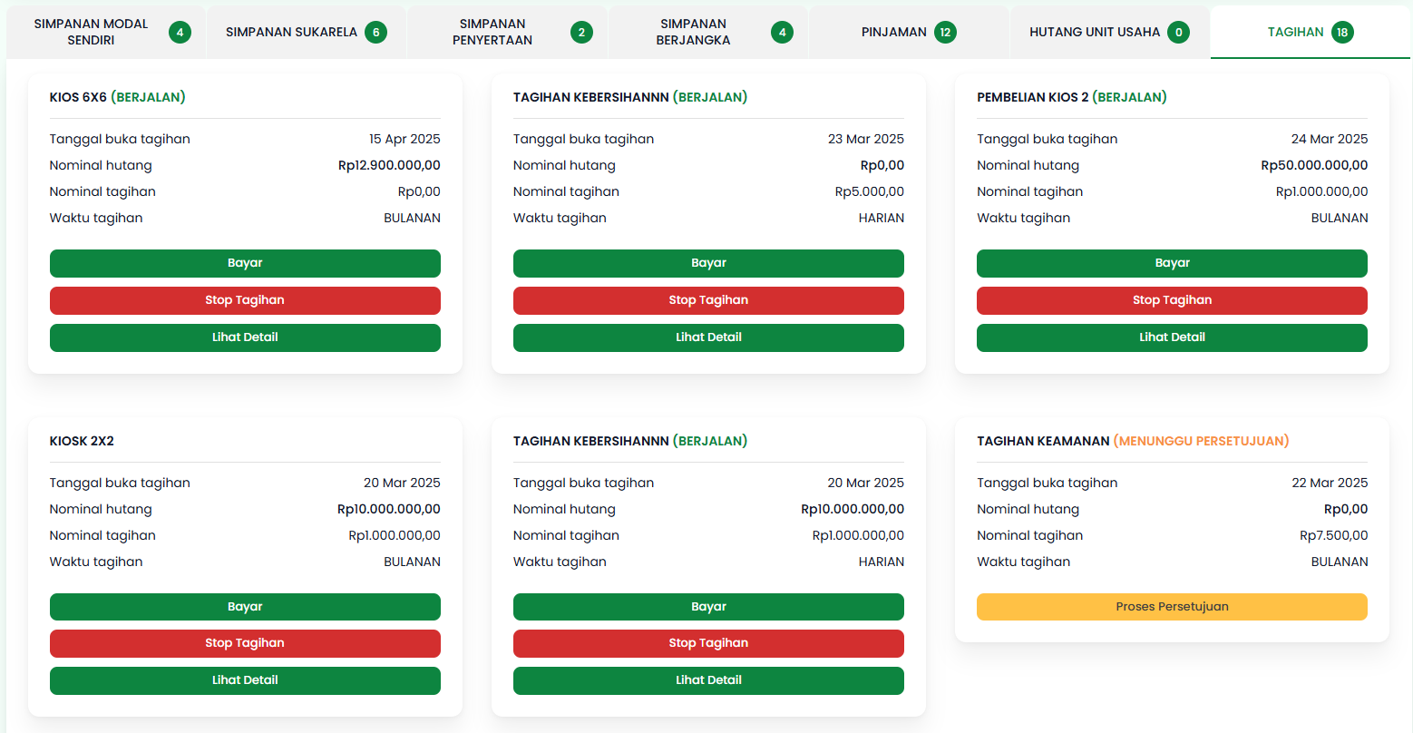Screen dimensions: 1413x733
Task: Select the Simpanan Penyertaan tab
Action: (507, 33)
